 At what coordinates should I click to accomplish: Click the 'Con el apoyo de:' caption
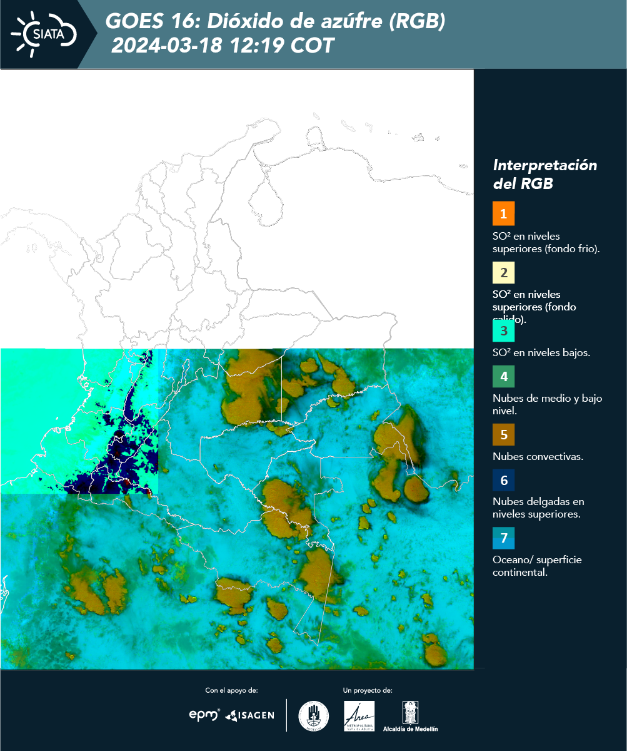[232, 690]
